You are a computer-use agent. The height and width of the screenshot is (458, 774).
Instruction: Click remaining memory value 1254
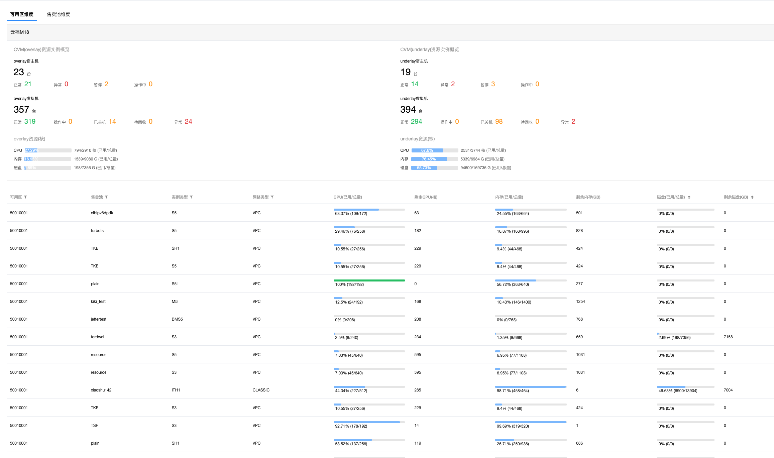coord(580,302)
